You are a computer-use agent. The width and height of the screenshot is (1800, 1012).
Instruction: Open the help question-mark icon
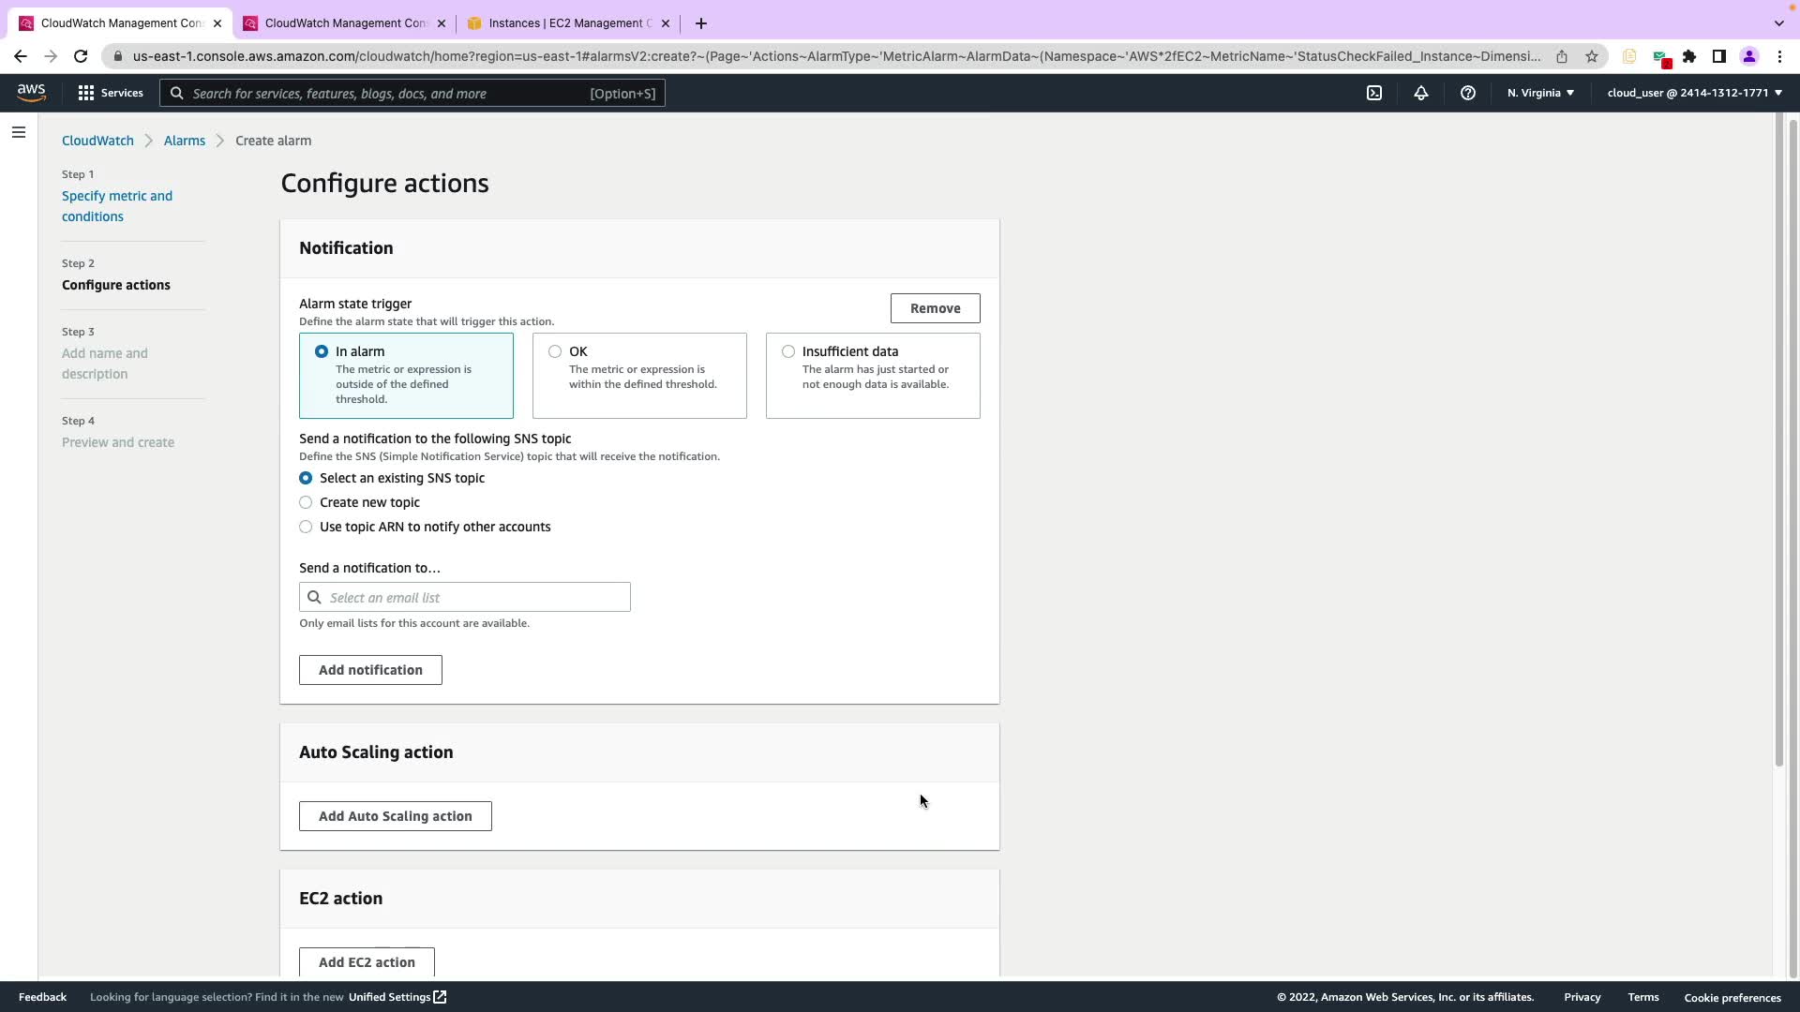pos(1467,93)
